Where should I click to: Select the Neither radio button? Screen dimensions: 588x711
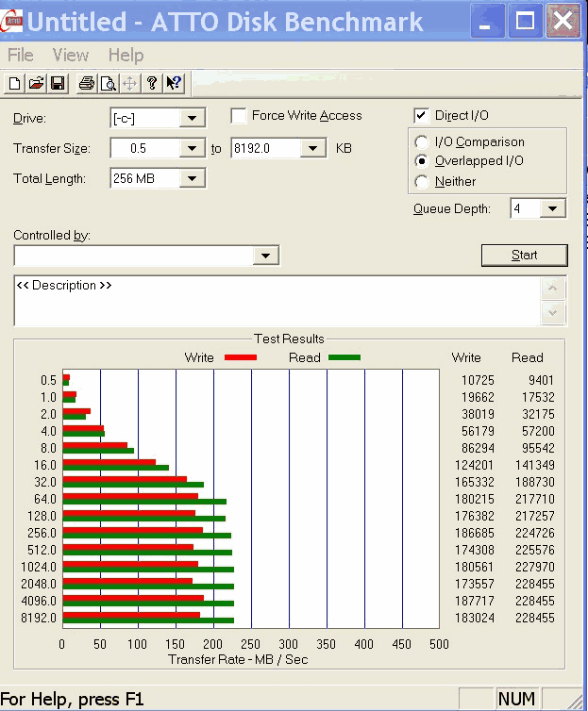coord(421,181)
